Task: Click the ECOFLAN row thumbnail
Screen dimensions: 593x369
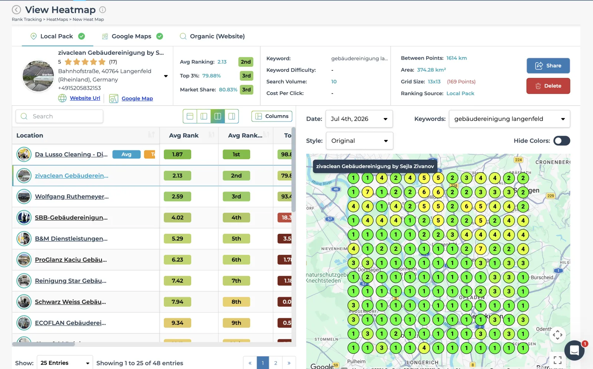Action: [x=24, y=323]
